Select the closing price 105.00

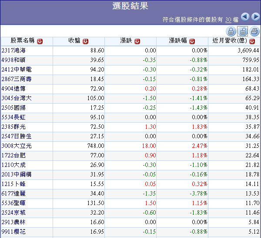pos(96,98)
